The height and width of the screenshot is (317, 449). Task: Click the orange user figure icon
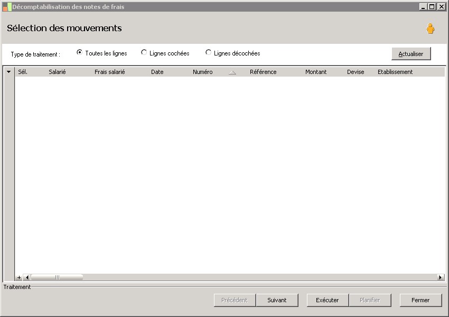(x=430, y=29)
